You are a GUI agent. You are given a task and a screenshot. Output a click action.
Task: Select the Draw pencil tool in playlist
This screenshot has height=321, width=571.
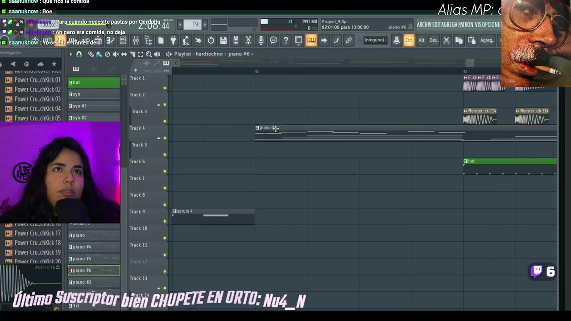[91, 54]
